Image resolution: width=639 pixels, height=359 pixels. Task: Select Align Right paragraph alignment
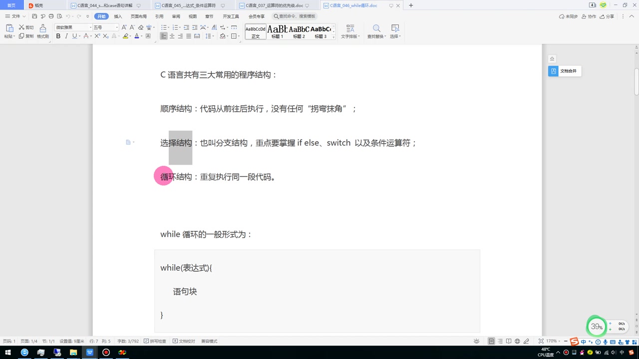coord(180,36)
